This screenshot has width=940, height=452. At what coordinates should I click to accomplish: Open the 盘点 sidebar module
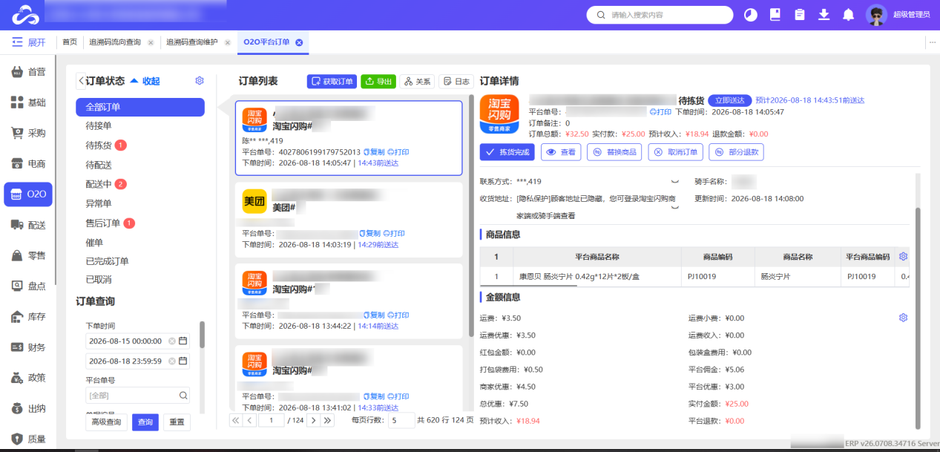coord(28,286)
